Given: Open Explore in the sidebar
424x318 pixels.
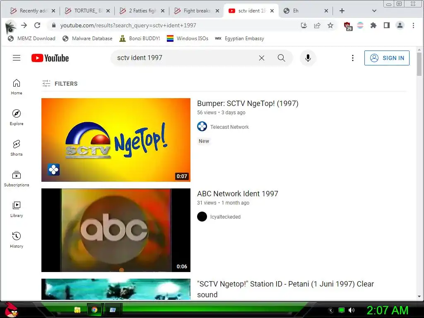Looking at the screenshot, I should pos(17,117).
